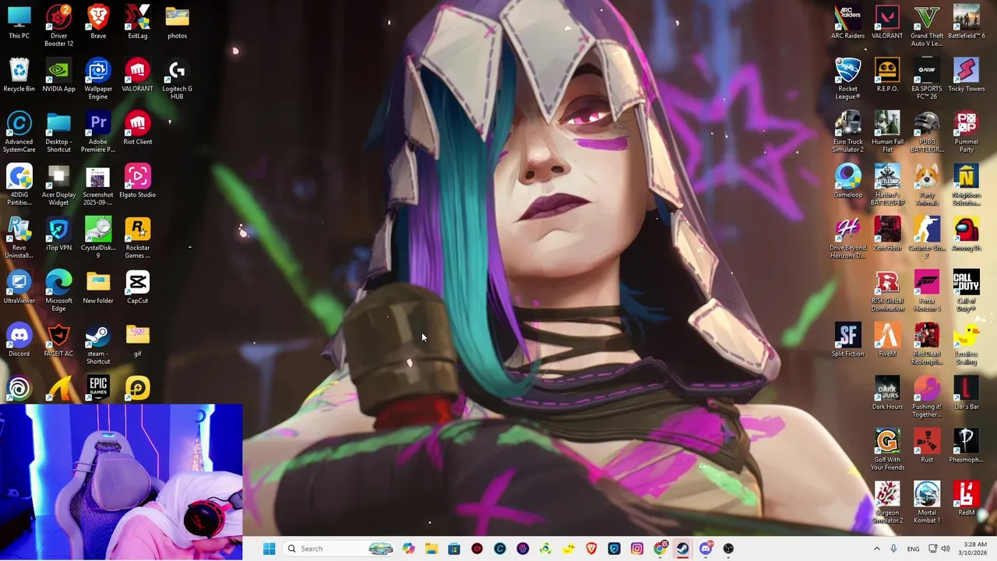Open UltraViewer on the desktop
This screenshot has width=997, height=561.
pos(19,288)
